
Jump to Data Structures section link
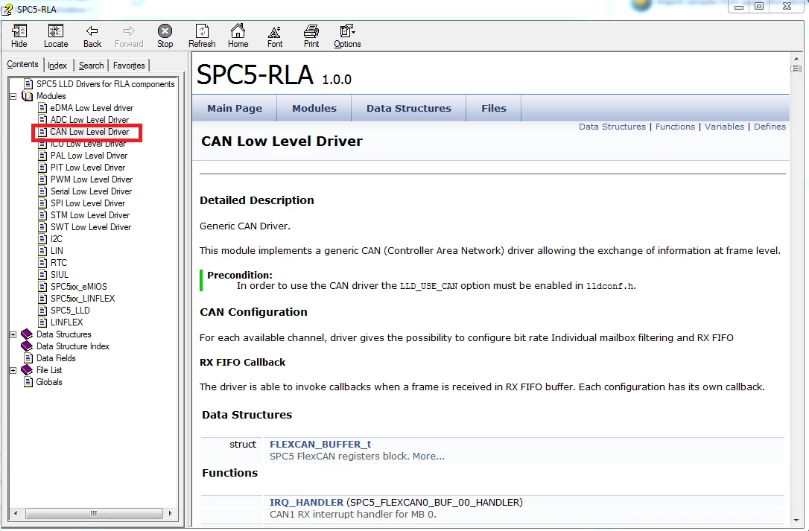pyautogui.click(x=612, y=127)
